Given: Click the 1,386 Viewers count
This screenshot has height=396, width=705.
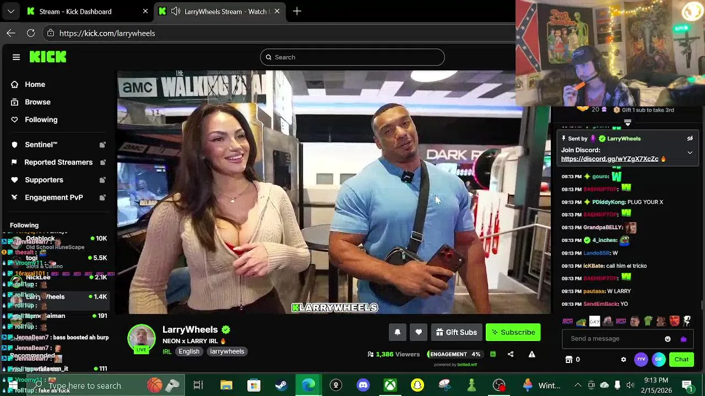Looking at the screenshot, I should coord(394,354).
